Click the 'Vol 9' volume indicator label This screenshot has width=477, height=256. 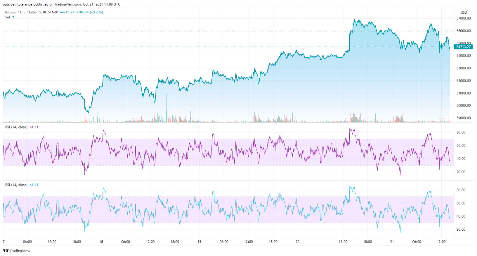click(9, 17)
